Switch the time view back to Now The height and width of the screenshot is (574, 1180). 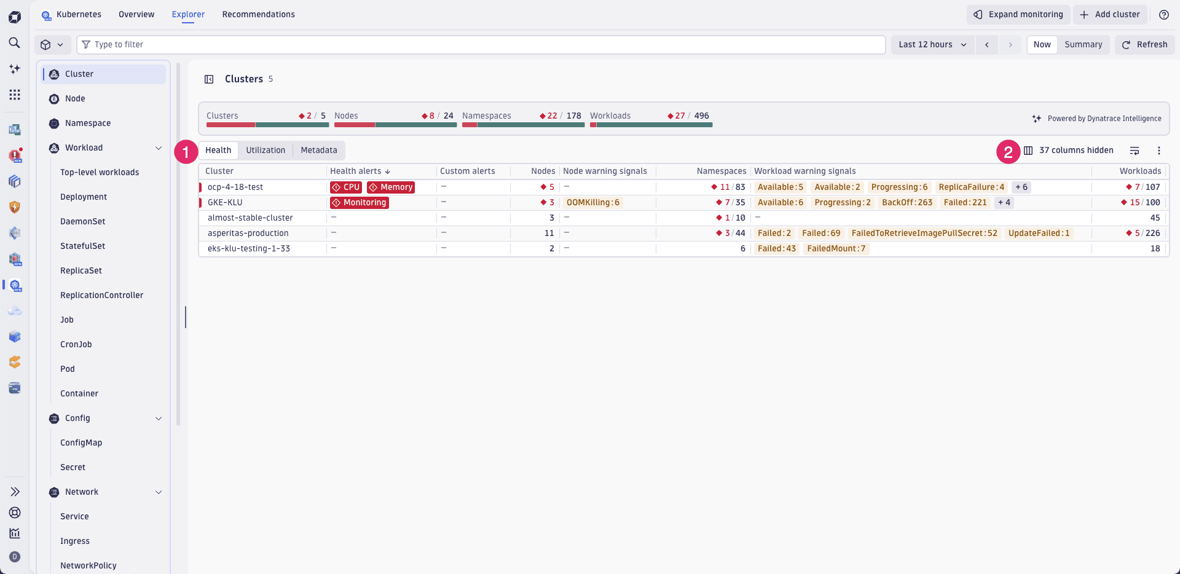coord(1042,44)
